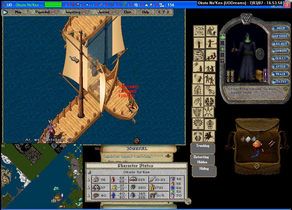Open the backpack on paperdoll
Image resolution: width=292 pixels, height=210 pixels.
pyautogui.click(x=258, y=75)
